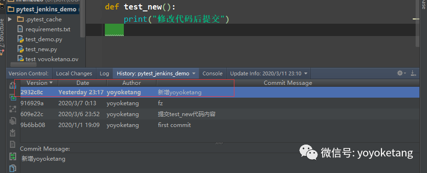Click the date 'Yesterday 23:17'
The height and width of the screenshot is (173, 427).
[81, 92]
